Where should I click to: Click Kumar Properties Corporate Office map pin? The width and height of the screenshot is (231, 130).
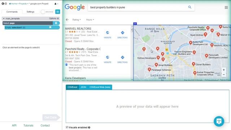click(195, 73)
